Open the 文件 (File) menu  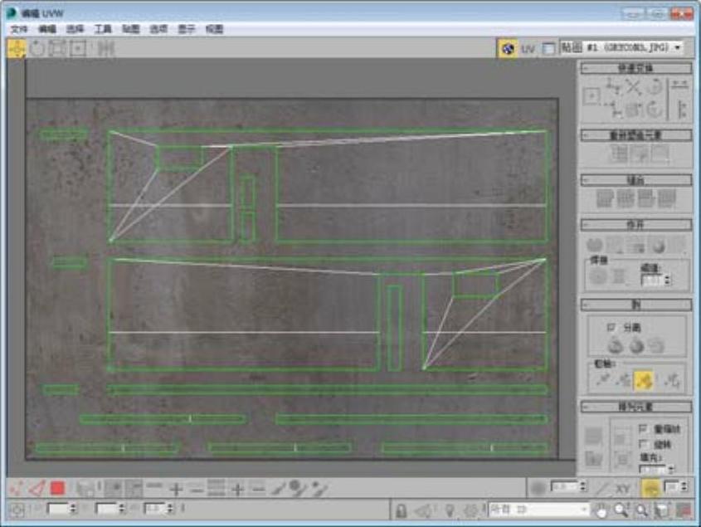point(19,29)
